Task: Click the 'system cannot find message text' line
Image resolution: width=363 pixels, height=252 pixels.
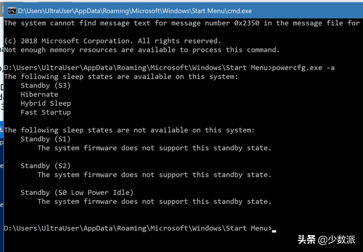Action: (181, 23)
